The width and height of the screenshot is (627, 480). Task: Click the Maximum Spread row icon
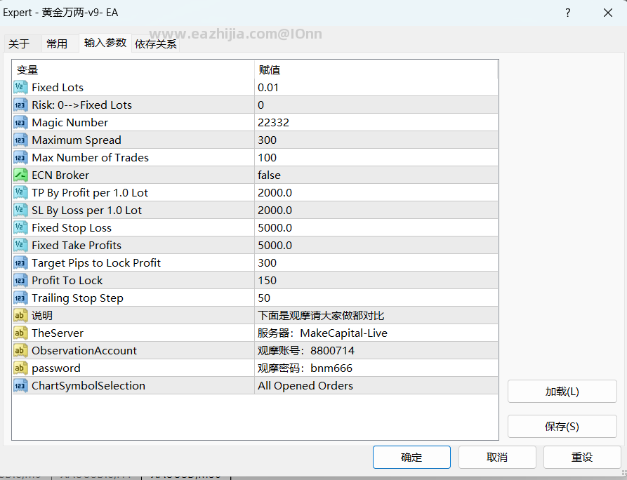point(20,140)
